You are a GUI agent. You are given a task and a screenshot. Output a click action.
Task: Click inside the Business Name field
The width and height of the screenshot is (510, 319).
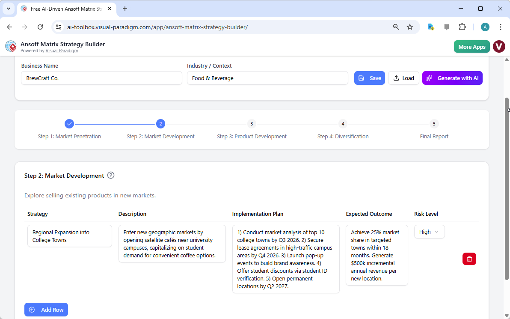[101, 78]
